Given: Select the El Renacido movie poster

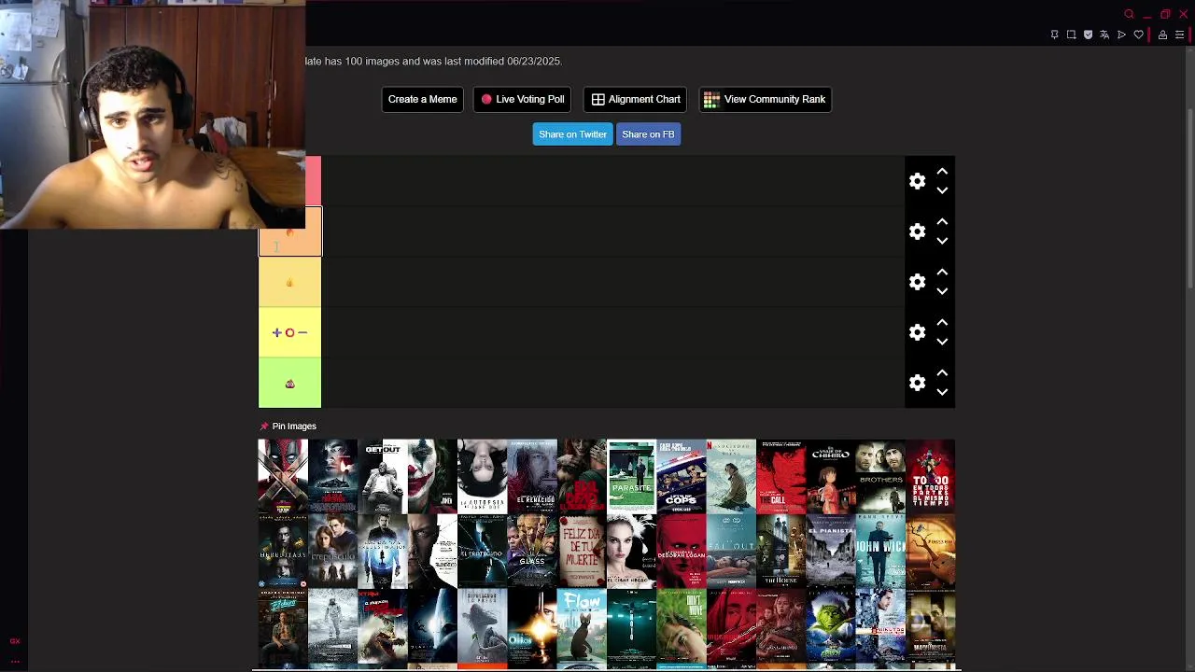Looking at the screenshot, I should pyautogui.click(x=532, y=476).
